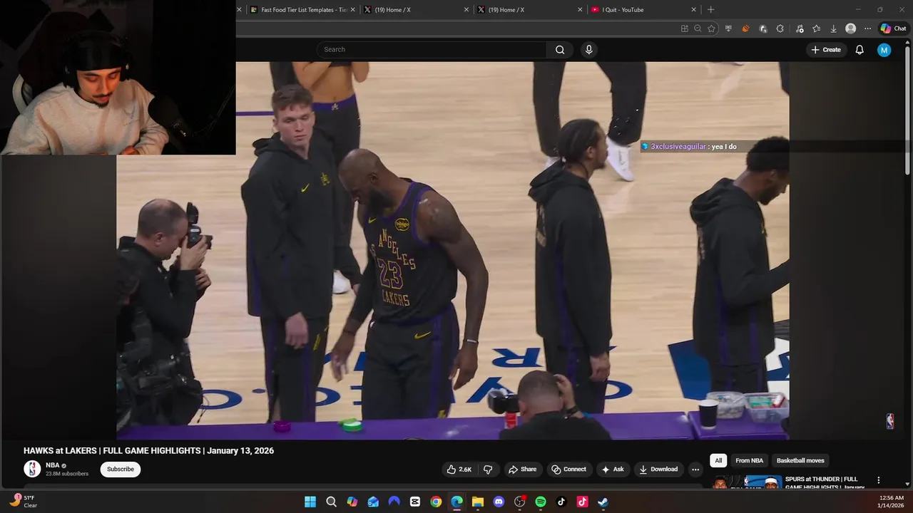Switch to Fast Food Tier List Templates tab
This screenshot has width=913, height=513.
point(304,10)
